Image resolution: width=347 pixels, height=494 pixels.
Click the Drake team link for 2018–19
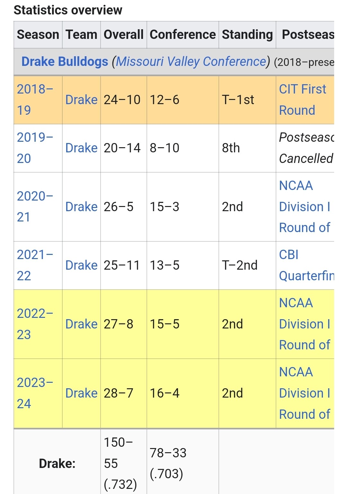(81, 100)
